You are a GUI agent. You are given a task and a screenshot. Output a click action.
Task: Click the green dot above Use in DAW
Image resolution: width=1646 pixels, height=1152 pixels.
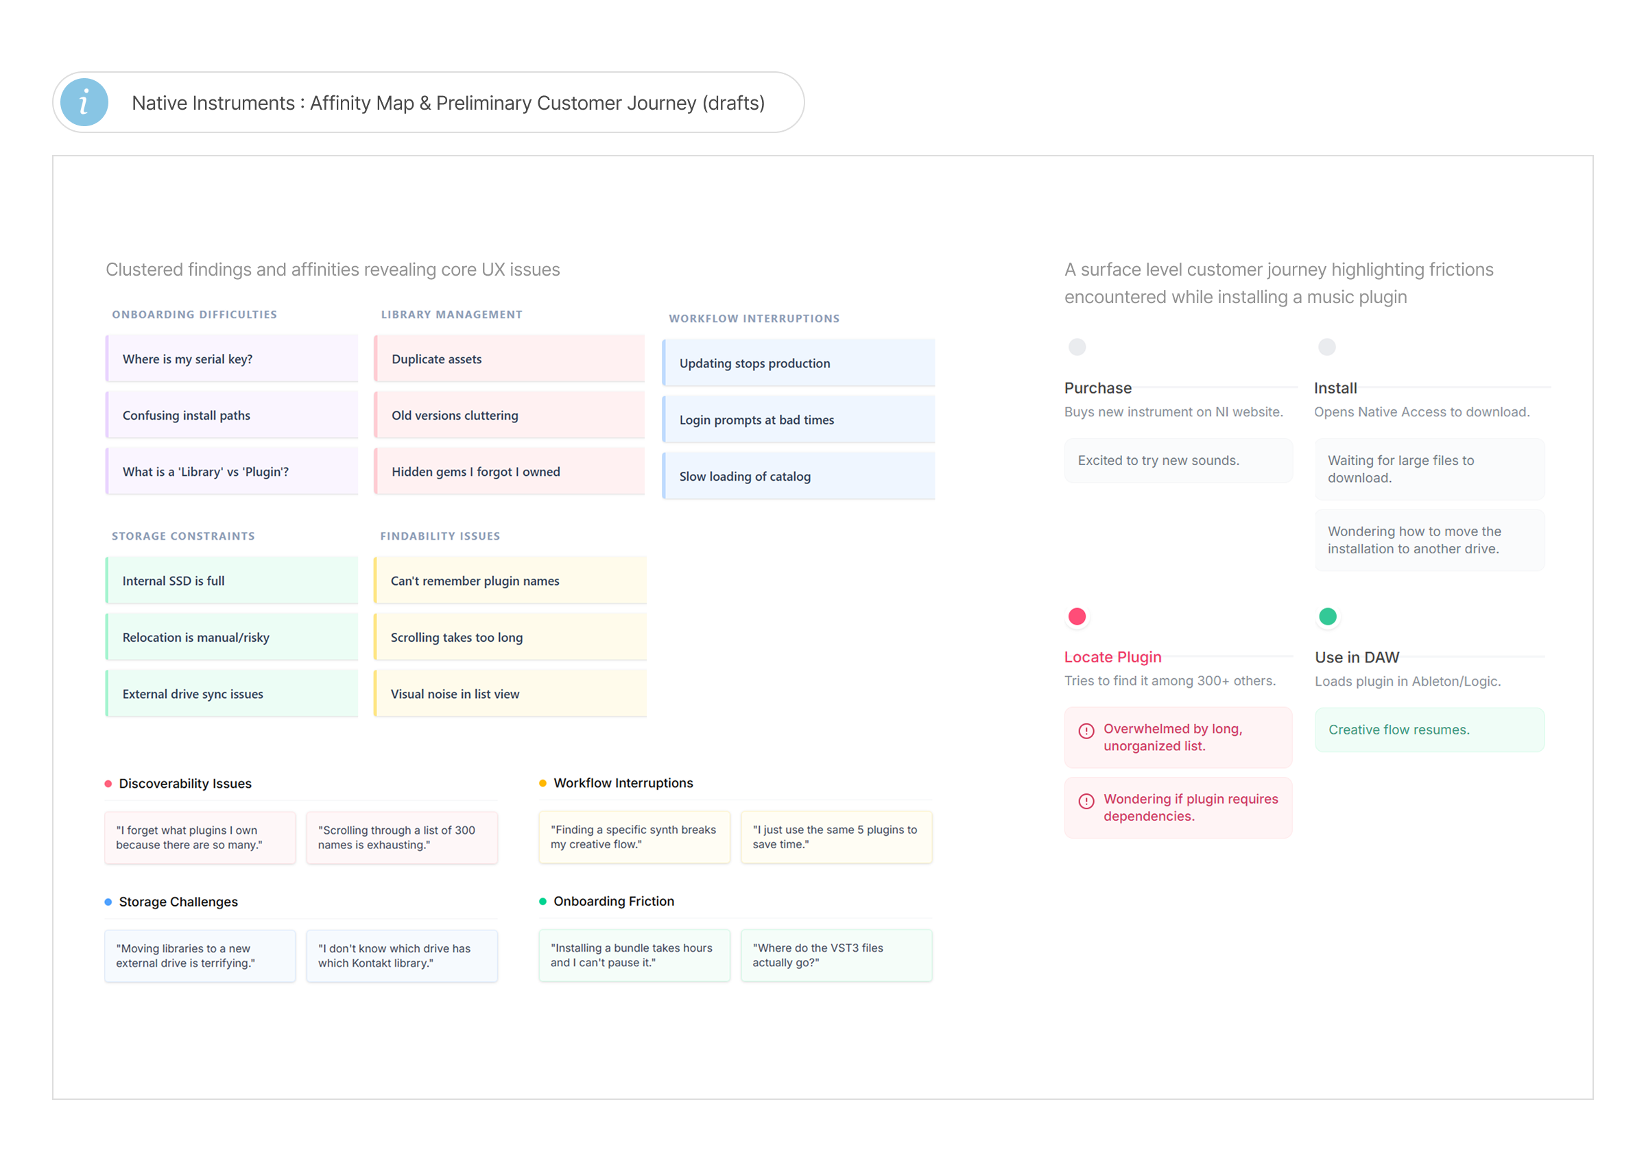1328,616
